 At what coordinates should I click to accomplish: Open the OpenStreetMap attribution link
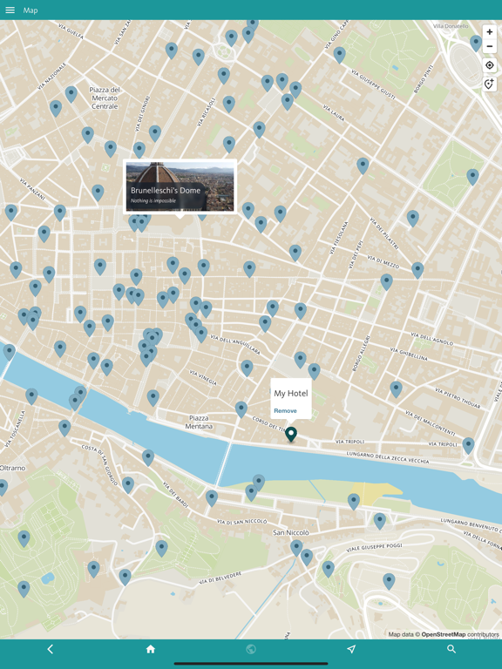pyautogui.click(x=443, y=634)
